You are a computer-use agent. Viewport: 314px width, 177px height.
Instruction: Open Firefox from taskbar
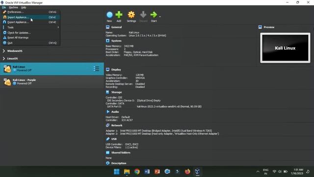tap(187, 172)
